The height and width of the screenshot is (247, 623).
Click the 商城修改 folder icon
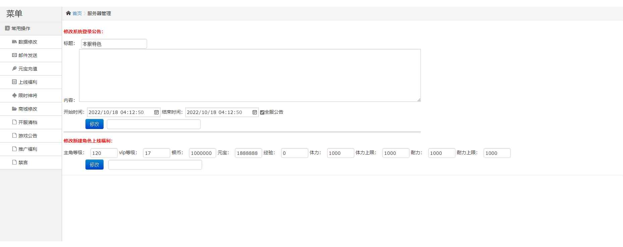tap(14, 109)
